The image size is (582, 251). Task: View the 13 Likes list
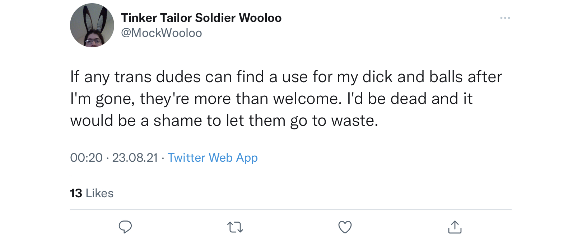pyautogui.click(x=92, y=193)
